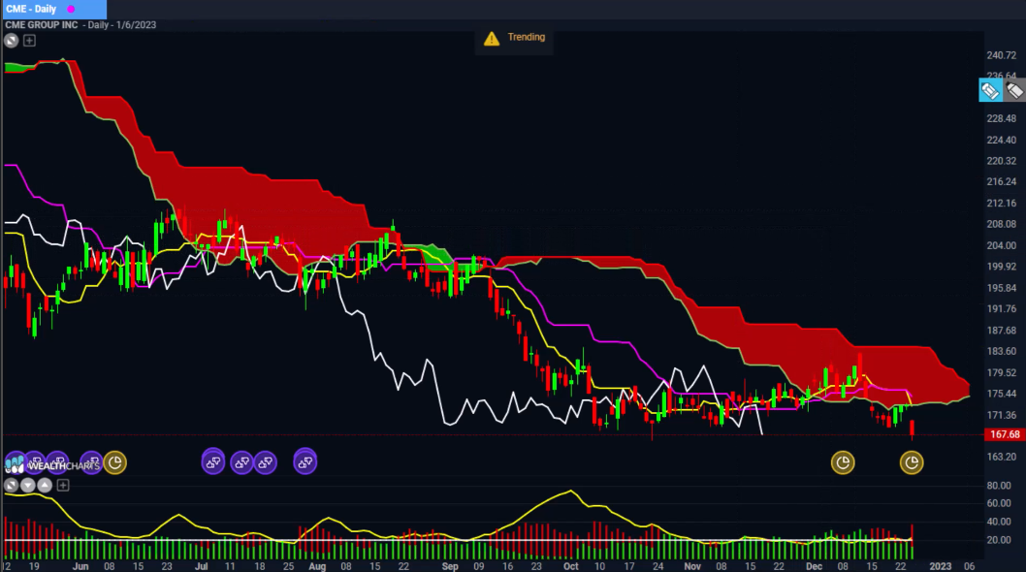The height and width of the screenshot is (572, 1026).
Task: Open the pie-chart event icon under the last candle
Action: 912,462
